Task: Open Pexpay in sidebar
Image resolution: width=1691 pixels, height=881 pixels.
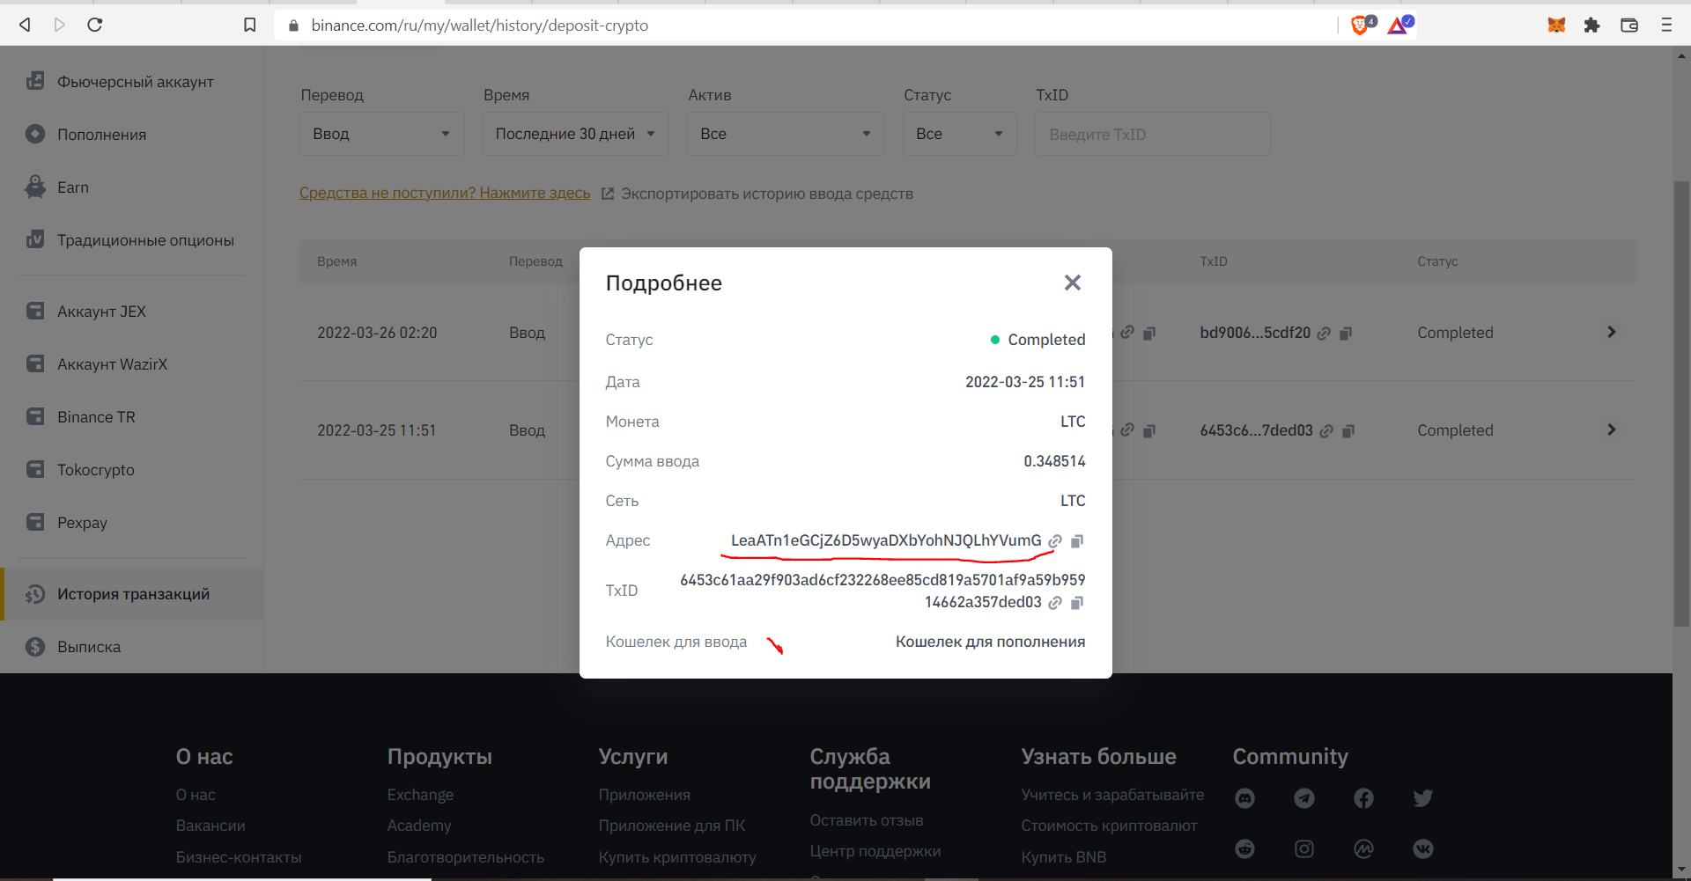Action: click(132, 523)
